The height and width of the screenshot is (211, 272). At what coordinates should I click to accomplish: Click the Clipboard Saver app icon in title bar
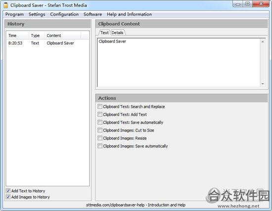[x=6, y=5]
